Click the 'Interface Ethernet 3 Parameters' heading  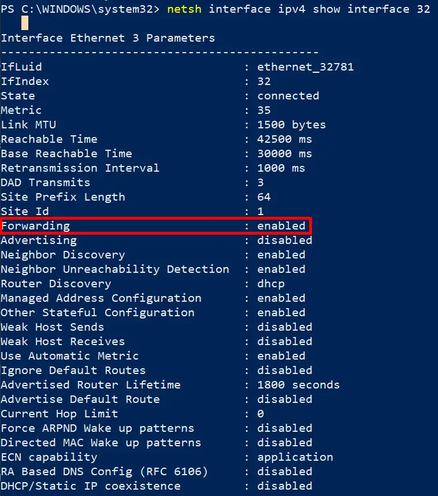point(107,38)
